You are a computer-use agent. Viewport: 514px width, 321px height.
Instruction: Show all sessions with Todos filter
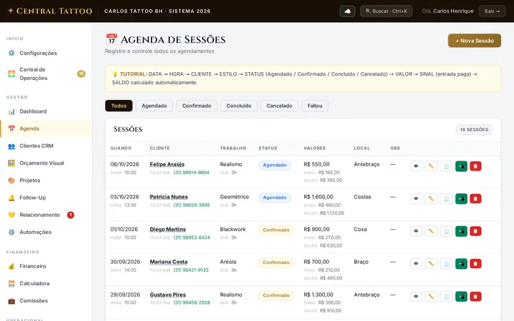pyautogui.click(x=119, y=106)
